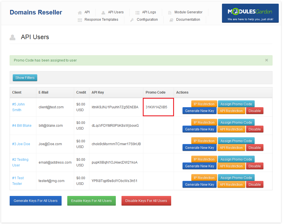
Task: Open client #1 Test Tester profile
Action: click(18, 181)
